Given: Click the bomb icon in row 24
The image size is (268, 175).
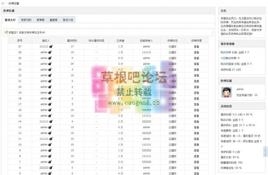Looking at the screenshot, I should tap(50, 64).
